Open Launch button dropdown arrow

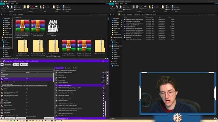pyautogui.click(x=28, y=64)
